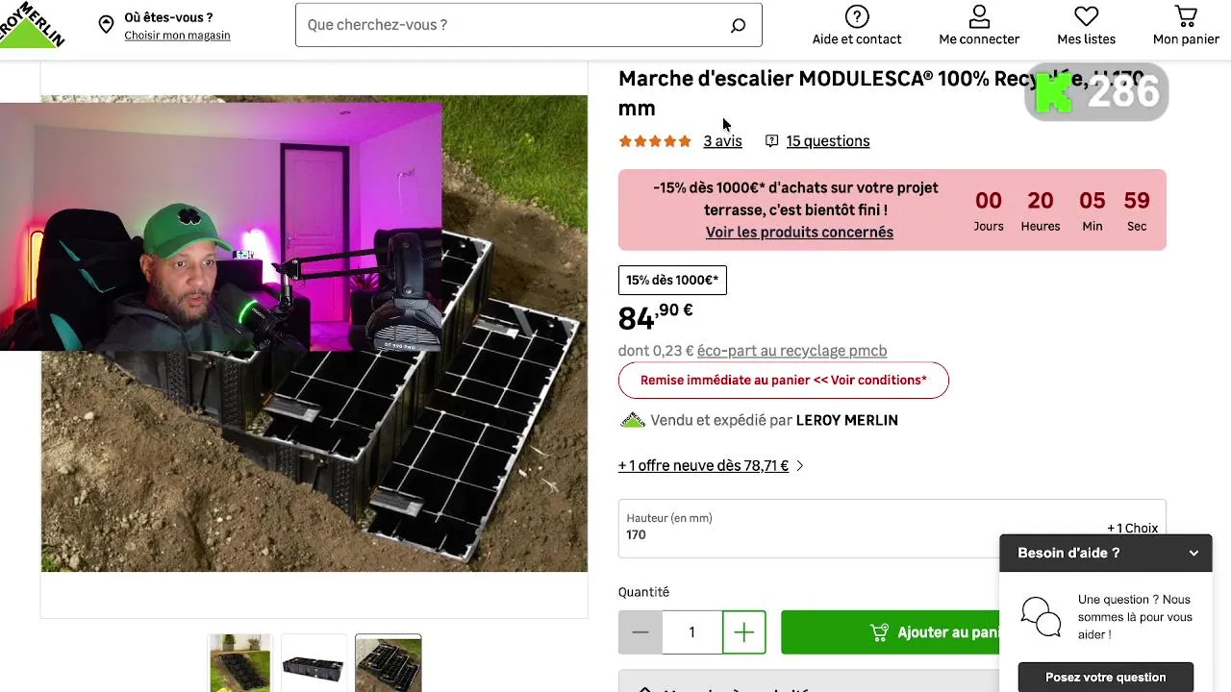The height and width of the screenshot is (692, 1231).
Task: Click Voir les produits concernés link
Action: pos(799,233)
